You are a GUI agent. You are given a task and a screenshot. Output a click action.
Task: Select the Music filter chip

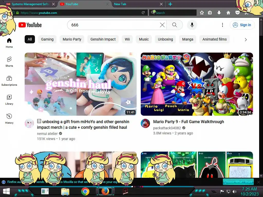coord(144,39)
